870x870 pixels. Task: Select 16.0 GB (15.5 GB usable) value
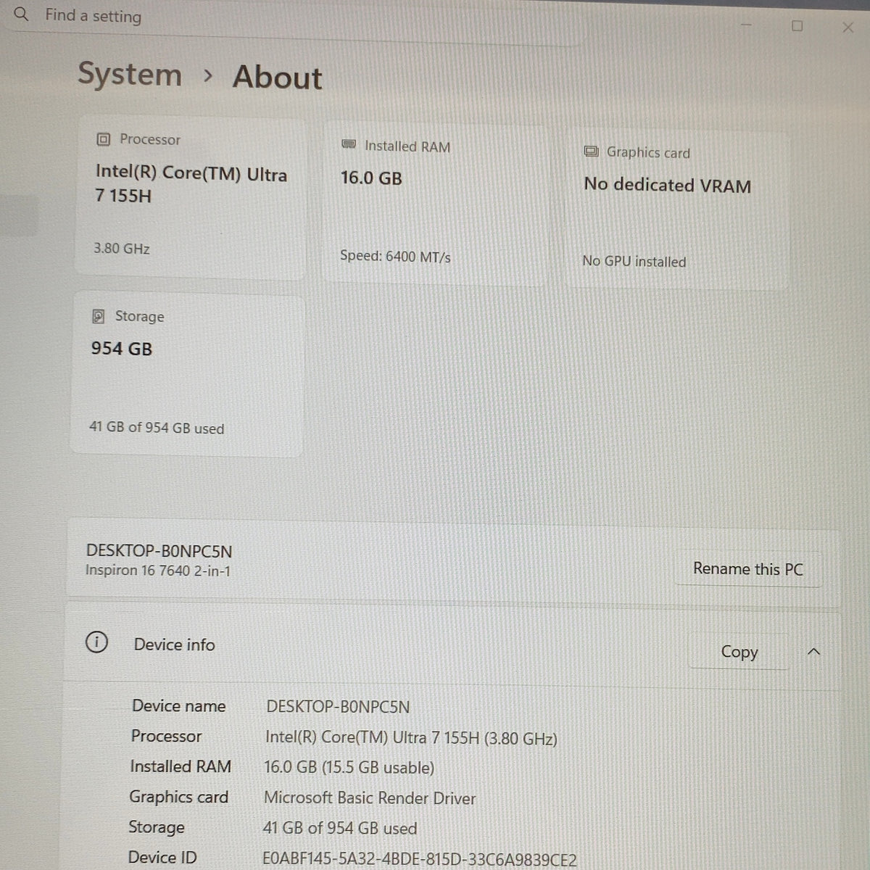(349, 768)
